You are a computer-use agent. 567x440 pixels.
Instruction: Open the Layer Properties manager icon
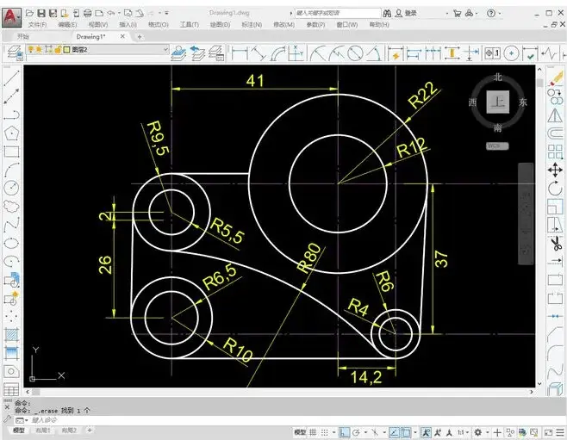click(x=15, y=53)
